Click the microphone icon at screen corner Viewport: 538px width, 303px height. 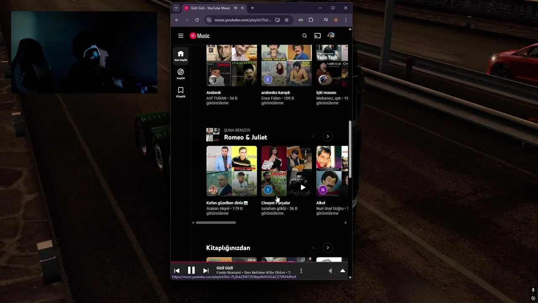coord(533,290)
